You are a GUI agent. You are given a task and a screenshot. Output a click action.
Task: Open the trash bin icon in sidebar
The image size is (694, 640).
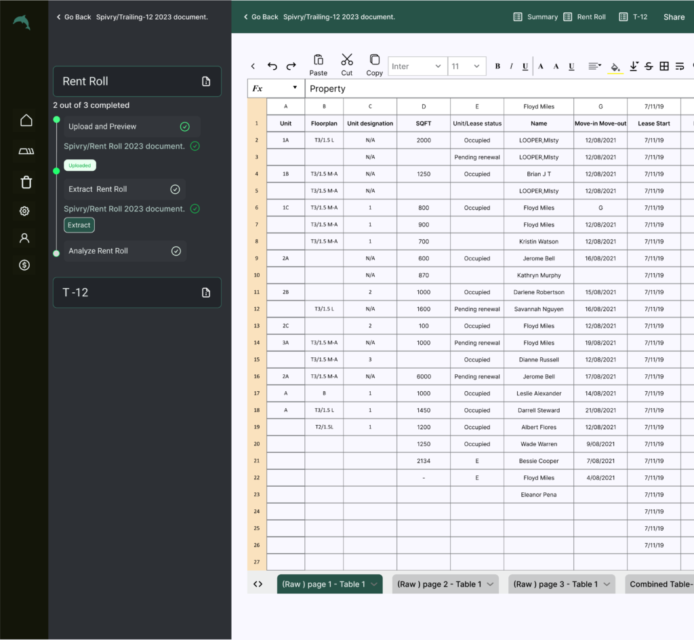pos(26,182)
